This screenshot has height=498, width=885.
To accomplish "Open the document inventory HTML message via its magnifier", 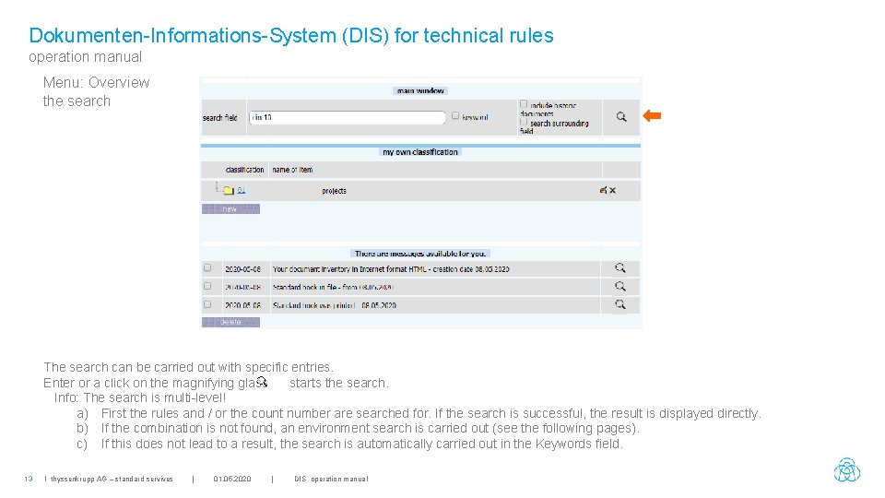I will [619, 268].
